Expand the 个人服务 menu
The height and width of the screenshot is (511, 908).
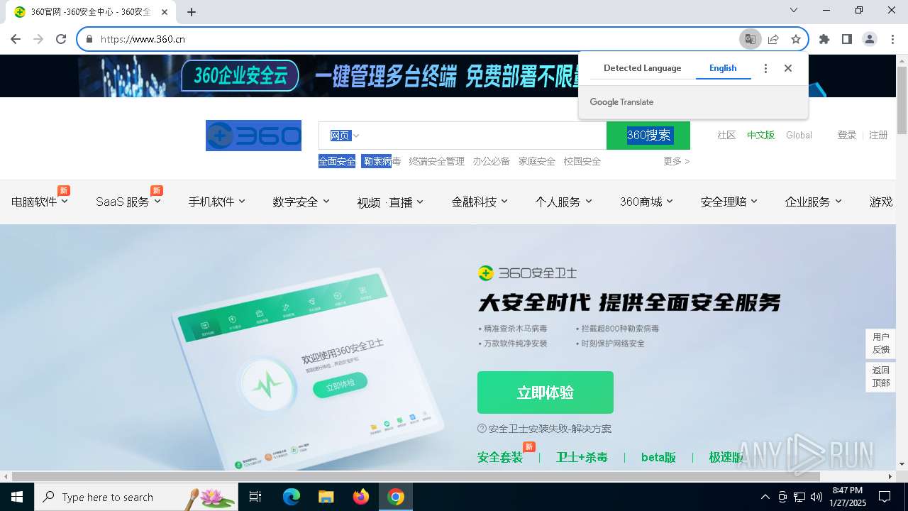(563, 202)
